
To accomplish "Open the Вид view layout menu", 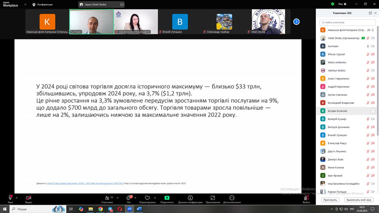I will pos(342,4).
